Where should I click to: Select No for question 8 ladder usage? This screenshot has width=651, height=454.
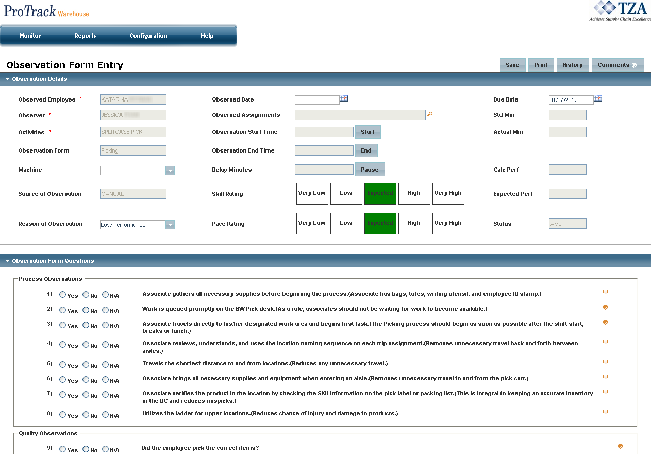point(86,415)
